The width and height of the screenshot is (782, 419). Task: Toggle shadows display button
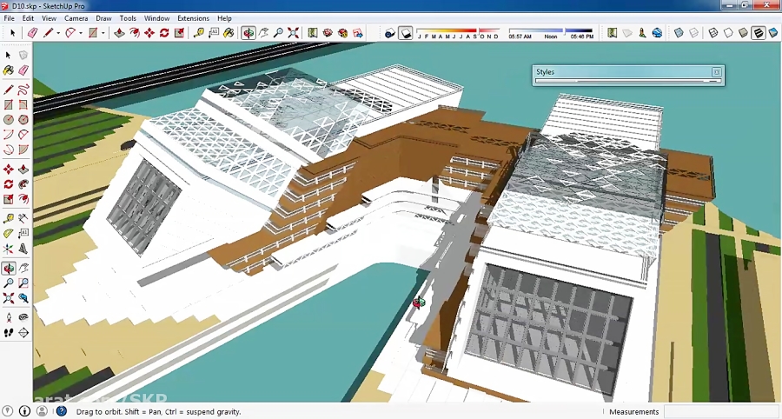click(406, 33)
